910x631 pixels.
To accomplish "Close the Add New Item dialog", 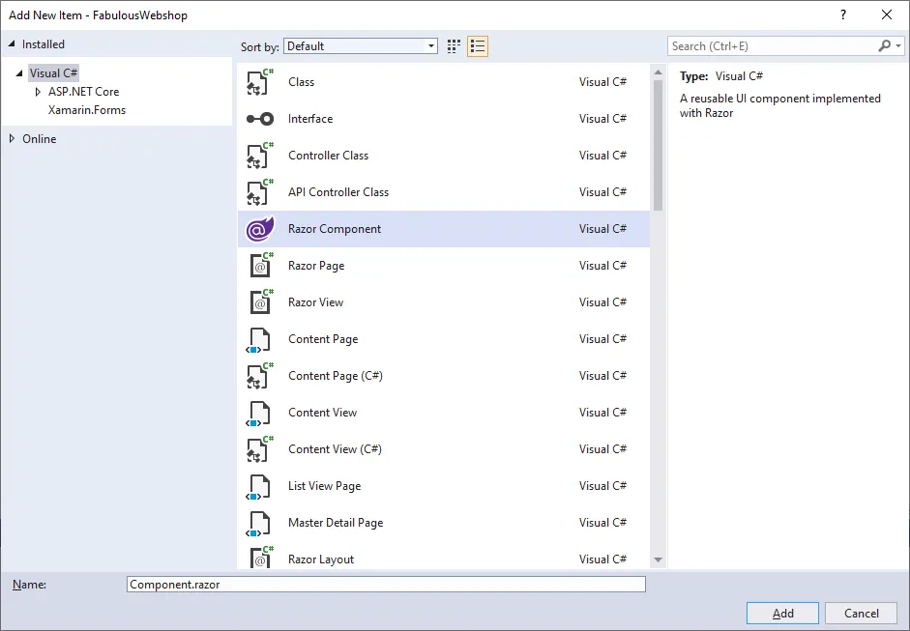I will point(887,15).
